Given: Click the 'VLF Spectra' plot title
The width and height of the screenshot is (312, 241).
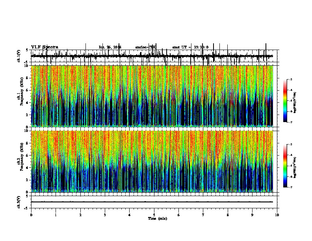Looking at the screenshot, I should pos(45,47).
